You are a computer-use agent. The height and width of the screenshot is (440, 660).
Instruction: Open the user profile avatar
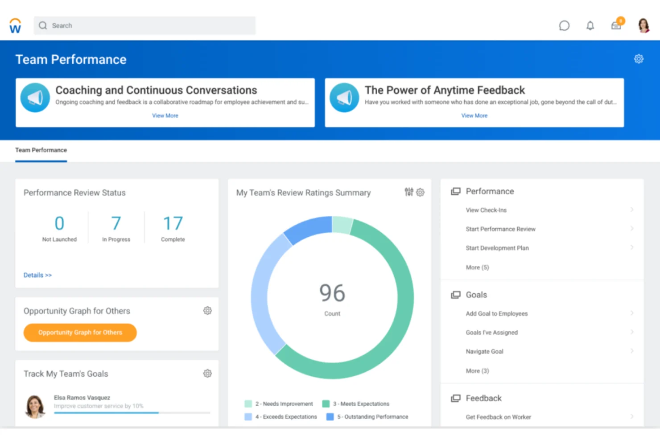click(x=643, y=25)
